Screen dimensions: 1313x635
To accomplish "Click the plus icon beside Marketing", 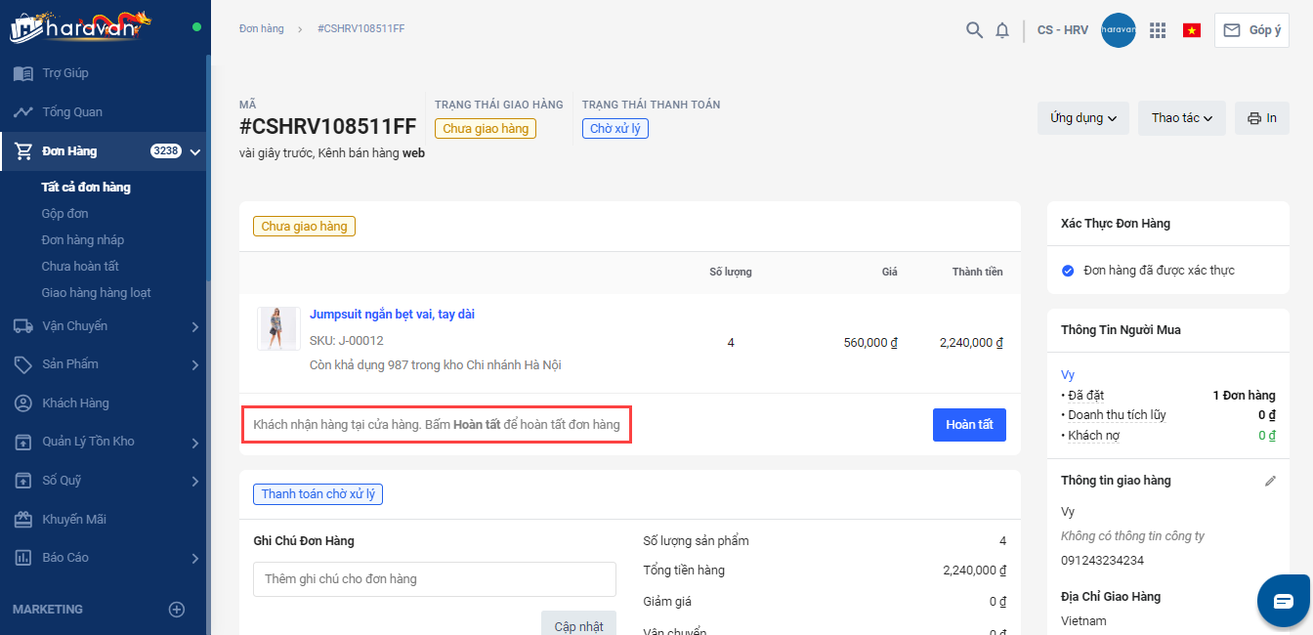I will [x=177, y=610].
